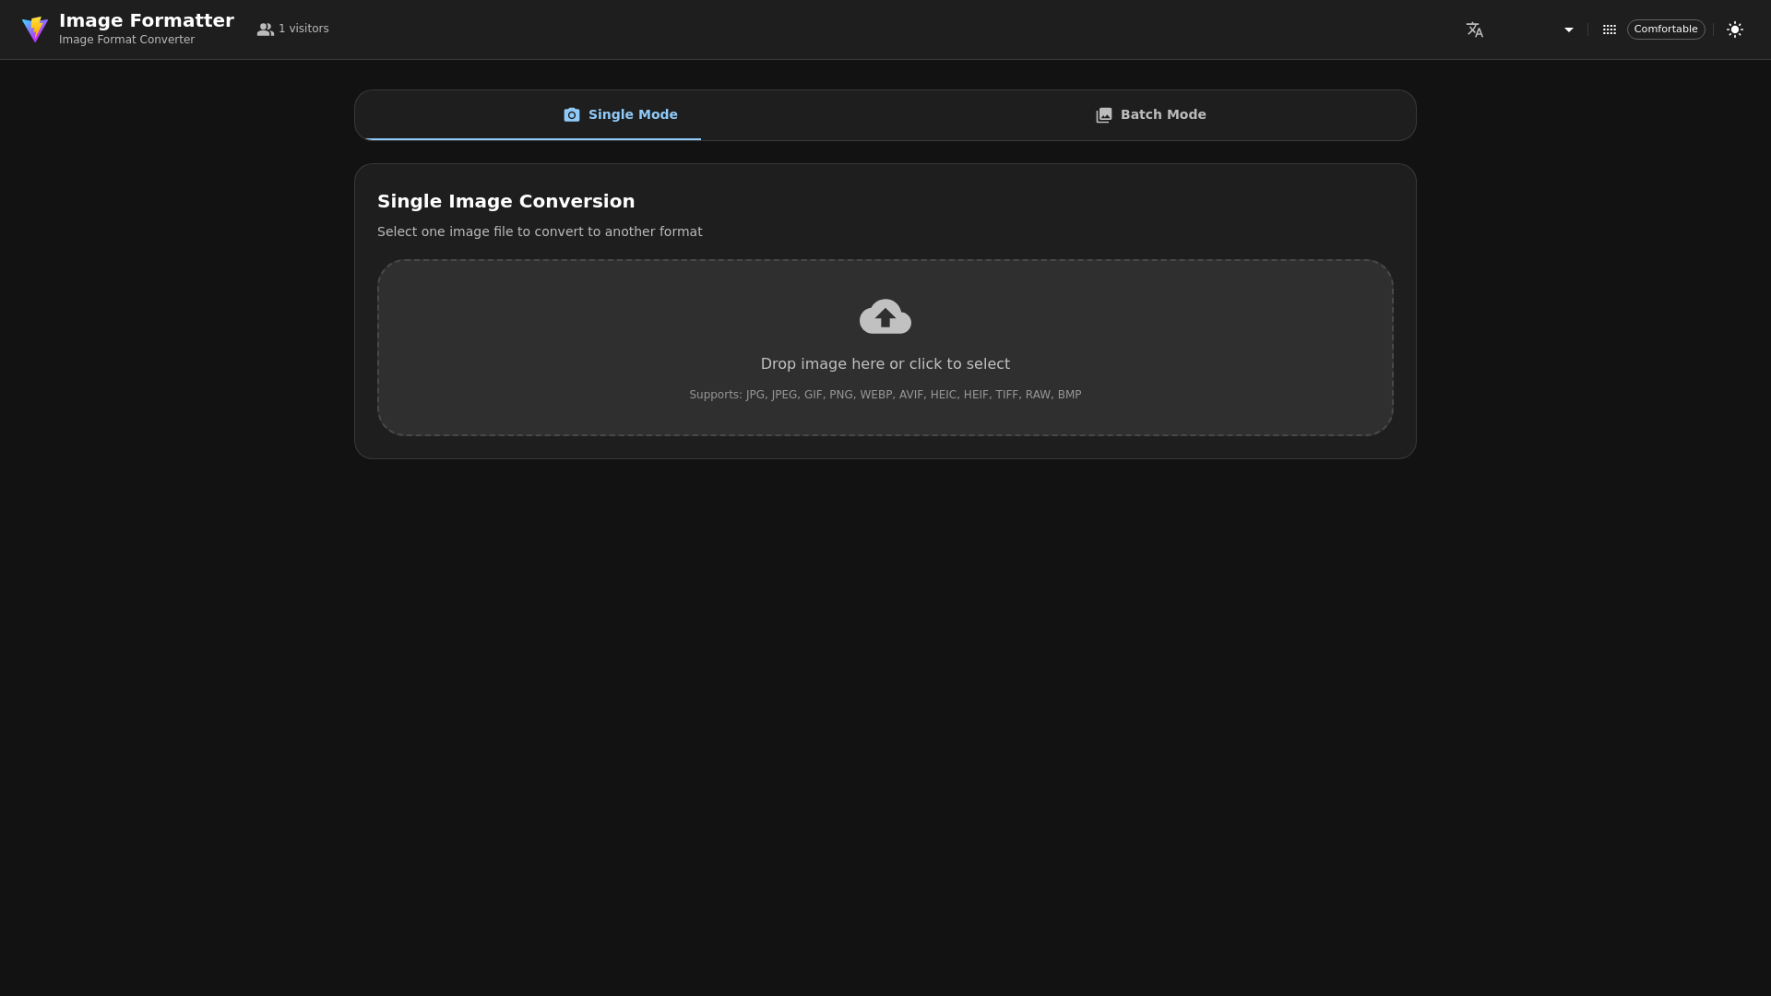Viewport: 1771px width, 996px height.
Task: Click the supported formats text line
Action: pos(885,395)
